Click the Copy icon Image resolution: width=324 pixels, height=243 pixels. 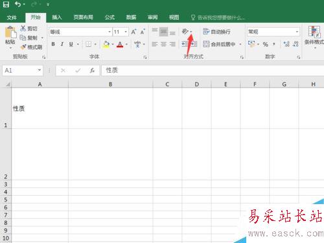click(x=23, y=38)
